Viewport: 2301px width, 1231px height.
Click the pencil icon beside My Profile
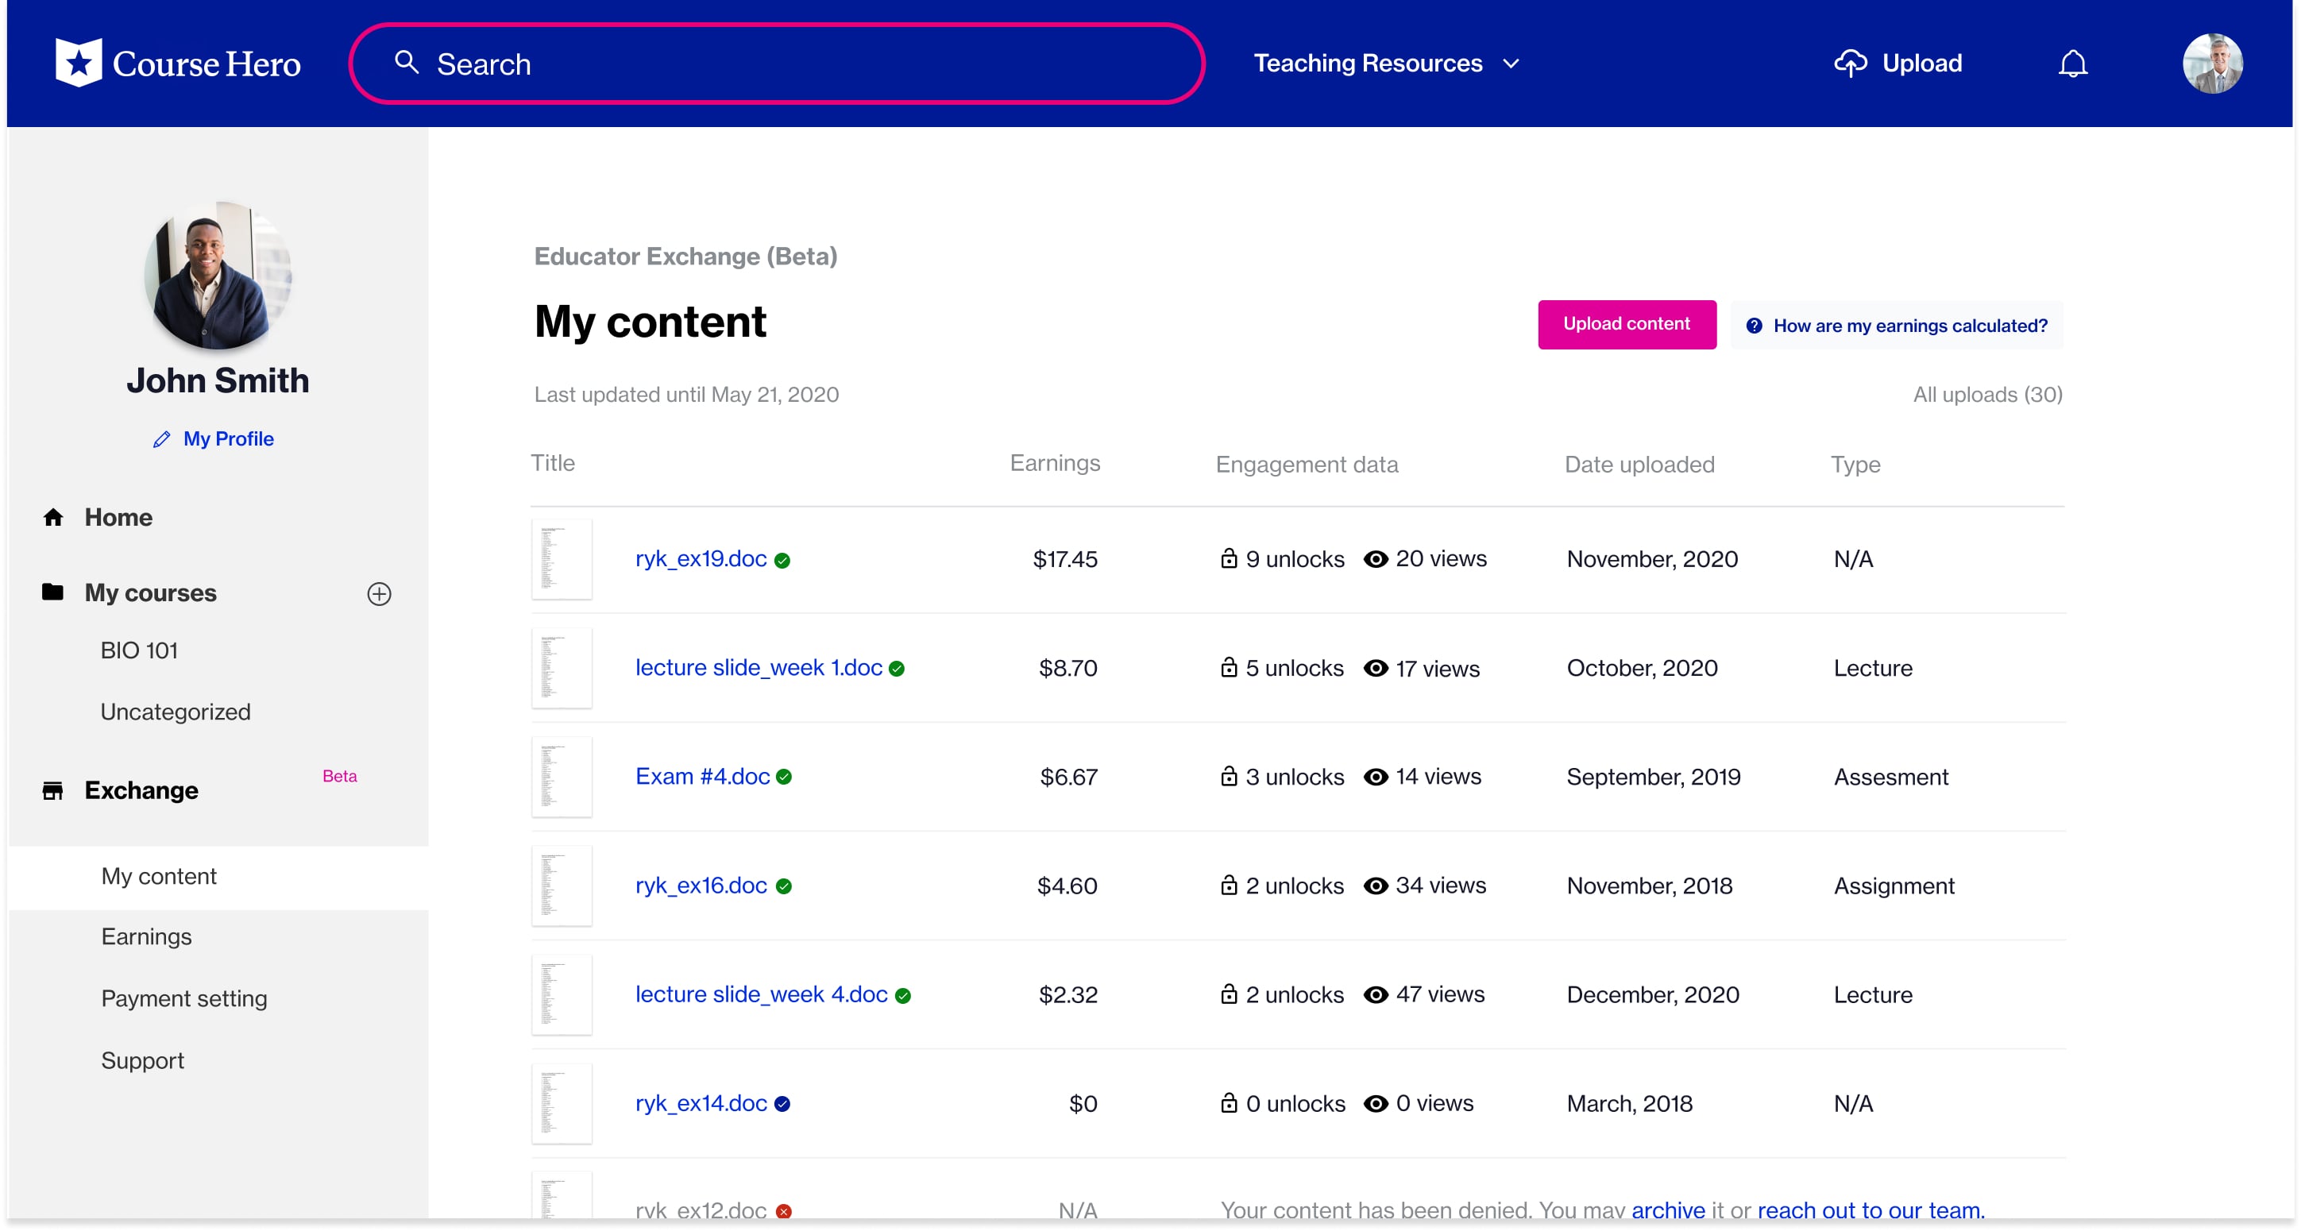click(x=162, y=439)
